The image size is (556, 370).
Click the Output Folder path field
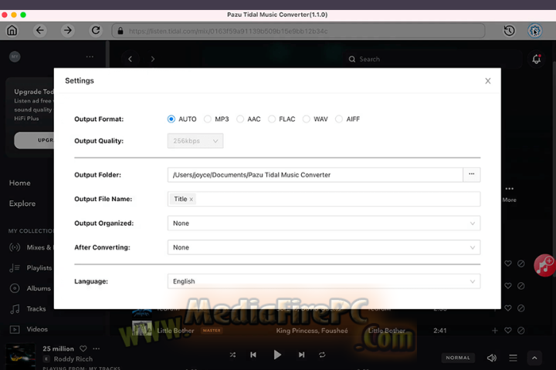pos(315,175)
